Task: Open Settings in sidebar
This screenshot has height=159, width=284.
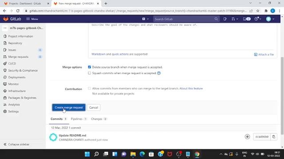Action: 13,112
